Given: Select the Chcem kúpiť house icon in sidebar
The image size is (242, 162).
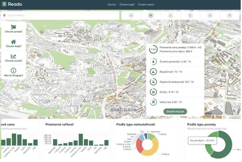Looking at the screenshot, I should pyautogui.click(x=13, y=42).
